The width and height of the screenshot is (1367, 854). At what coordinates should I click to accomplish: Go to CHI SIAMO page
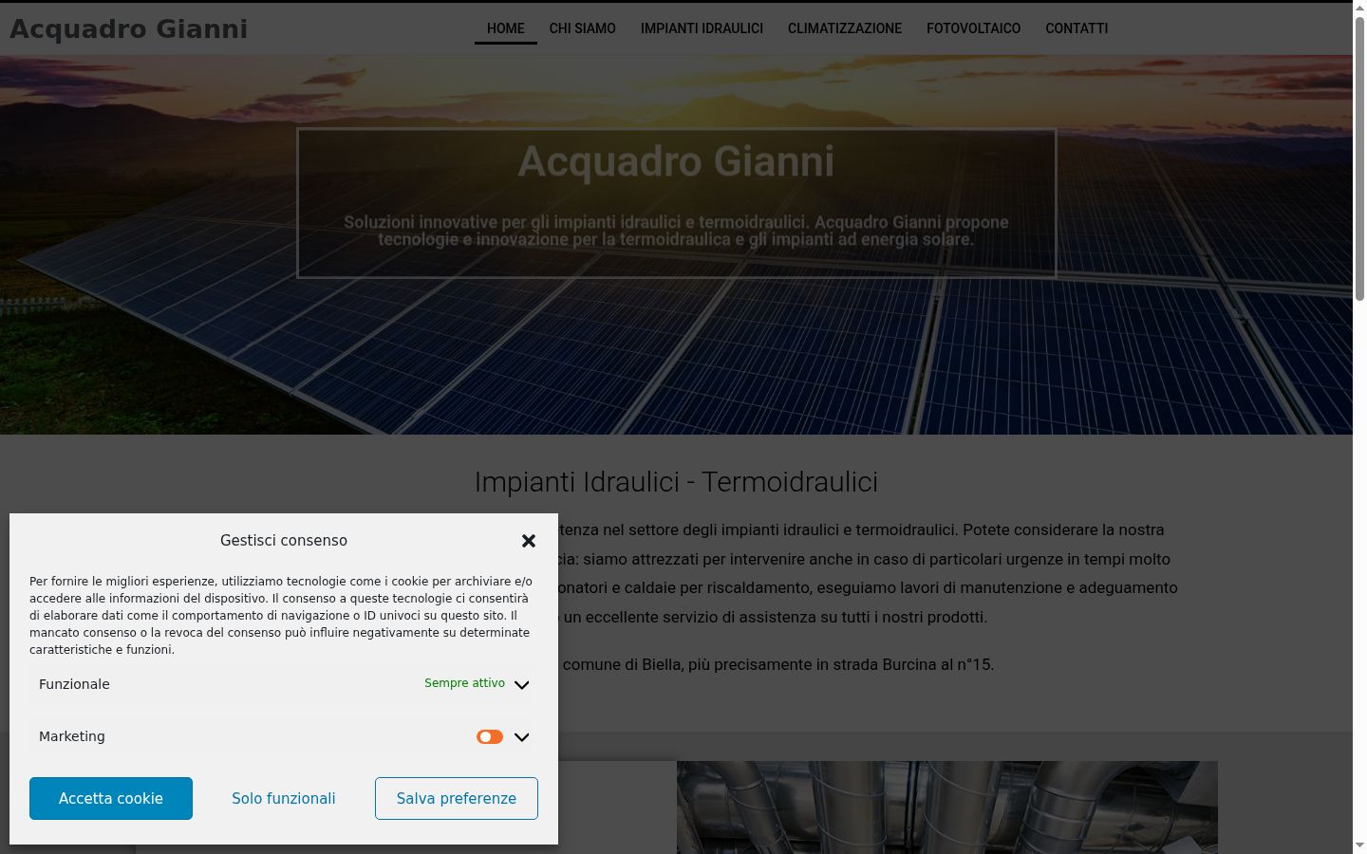tap(583, 28)
